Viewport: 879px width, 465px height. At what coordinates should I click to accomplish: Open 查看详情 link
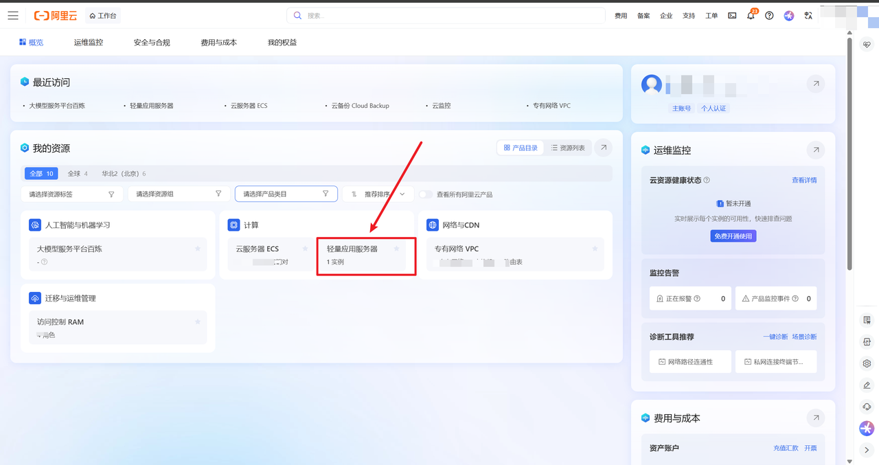pos(804,180)
